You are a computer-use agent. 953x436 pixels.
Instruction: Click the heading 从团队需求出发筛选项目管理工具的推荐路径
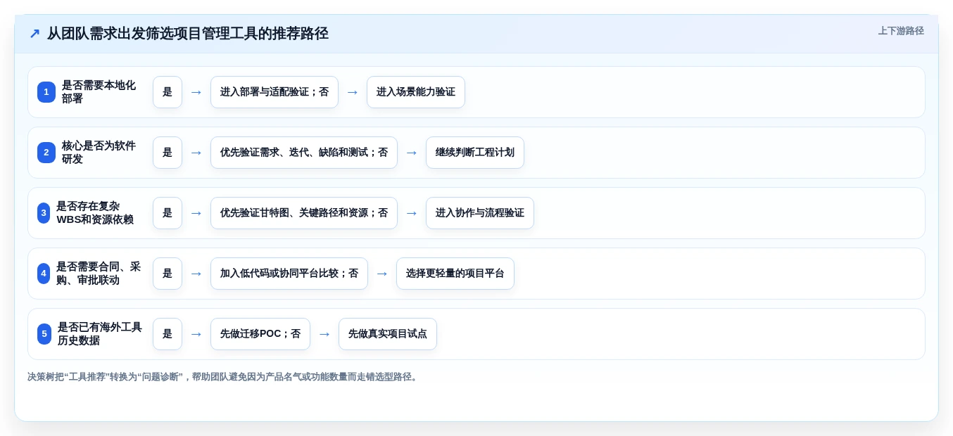point(188,34)
